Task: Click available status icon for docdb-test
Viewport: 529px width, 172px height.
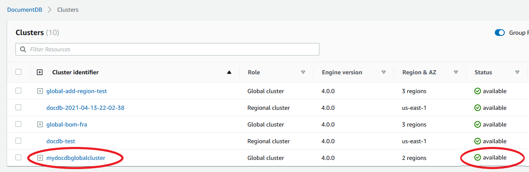Action: [478, 141]
